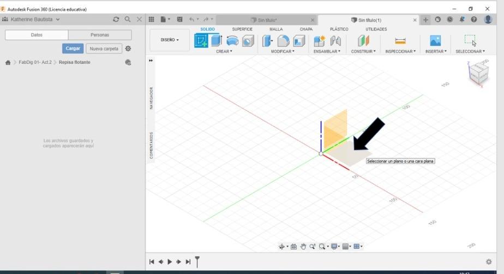The width and height of the screenshot is (504, 274).
Task: Switch to the MALLA tab
Action: coord(276,29)
